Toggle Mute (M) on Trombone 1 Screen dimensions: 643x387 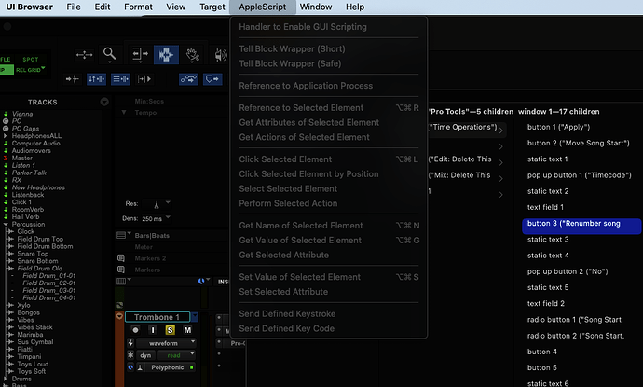[x=187, y=330]
